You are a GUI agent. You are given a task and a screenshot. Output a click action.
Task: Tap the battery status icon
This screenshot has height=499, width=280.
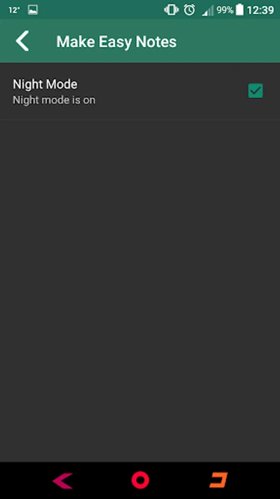click(x=240, y=10)
